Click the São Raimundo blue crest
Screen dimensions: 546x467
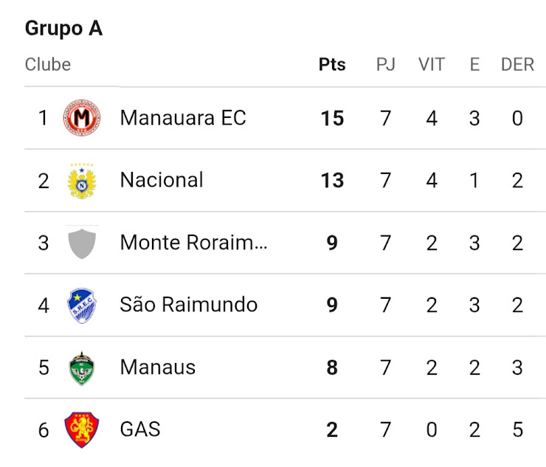tap(82, 305)
